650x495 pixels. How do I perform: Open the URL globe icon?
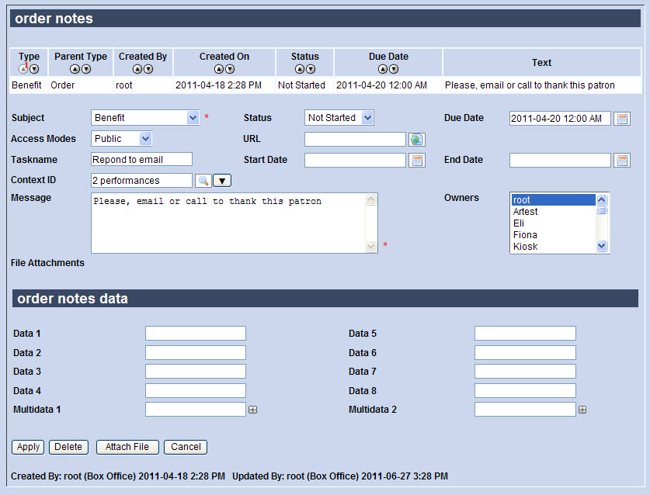click(x=416, y=140)
